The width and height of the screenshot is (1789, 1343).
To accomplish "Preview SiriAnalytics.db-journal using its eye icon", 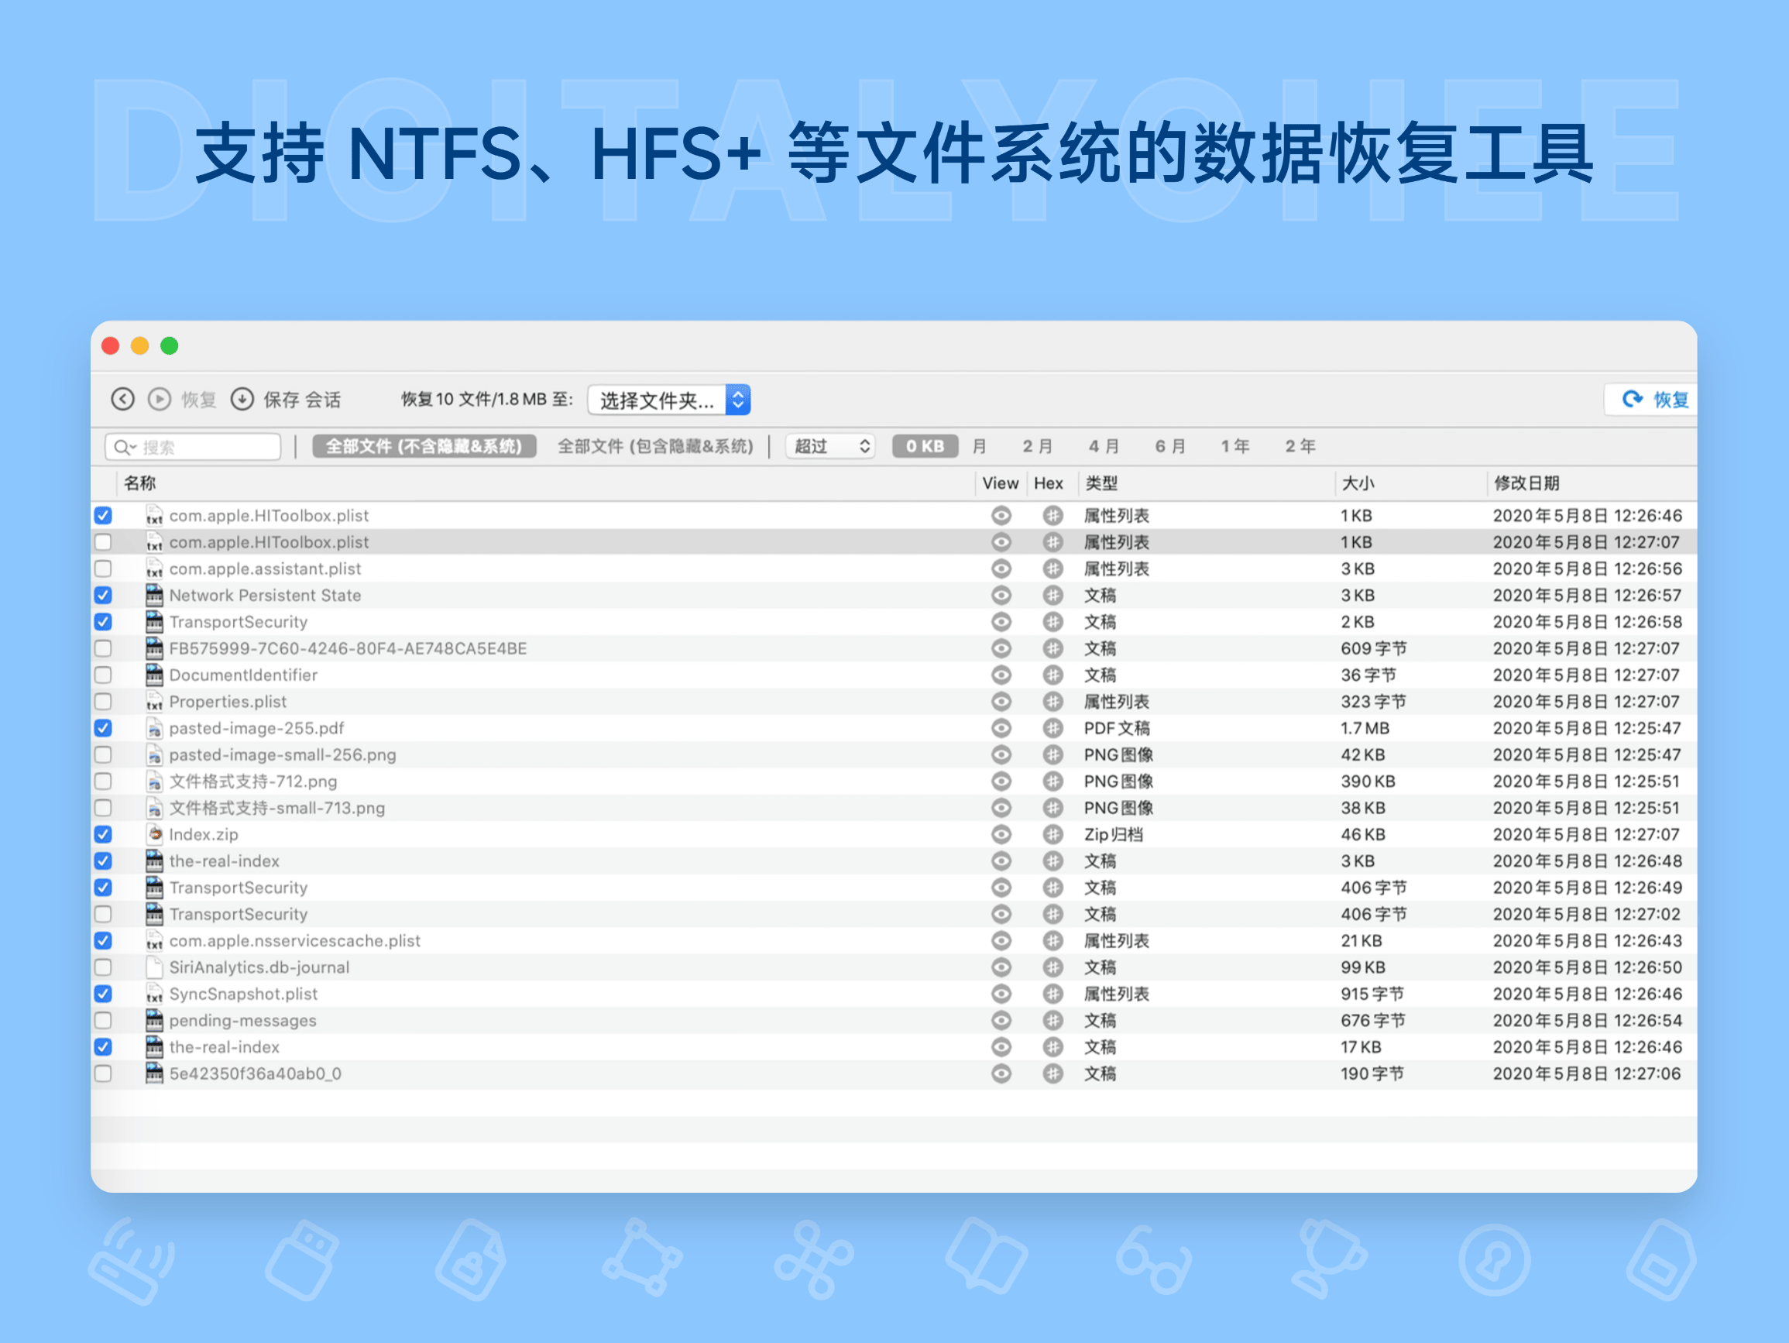I will click(x=1001, y=967).
